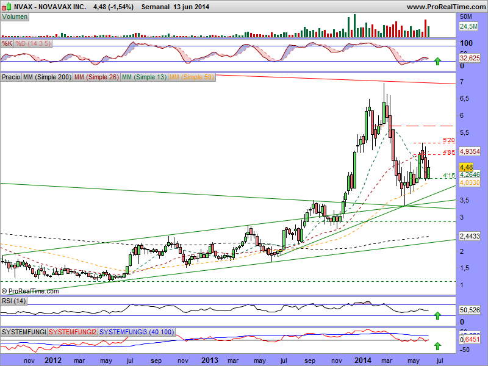
Task: Click the 4'85 resistance level label
Action: (x=449, y=152)
